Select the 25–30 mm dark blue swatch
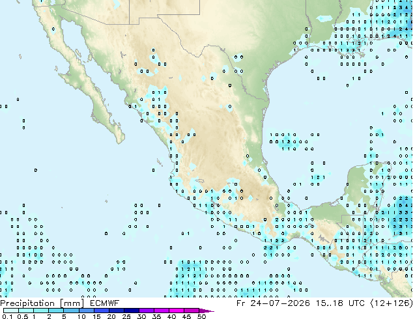This screenshot has height=319, width=413. 132,311
